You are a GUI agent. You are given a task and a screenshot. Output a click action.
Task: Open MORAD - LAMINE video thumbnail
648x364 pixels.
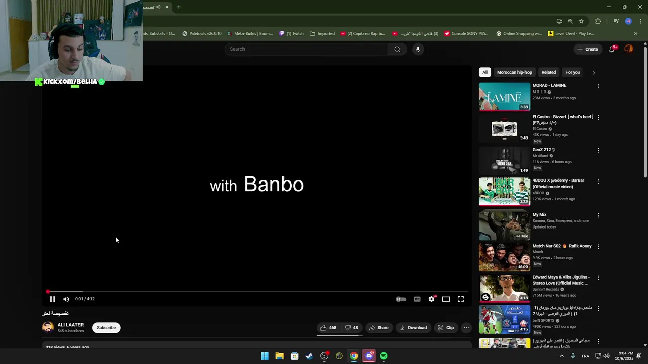[504, 97]
